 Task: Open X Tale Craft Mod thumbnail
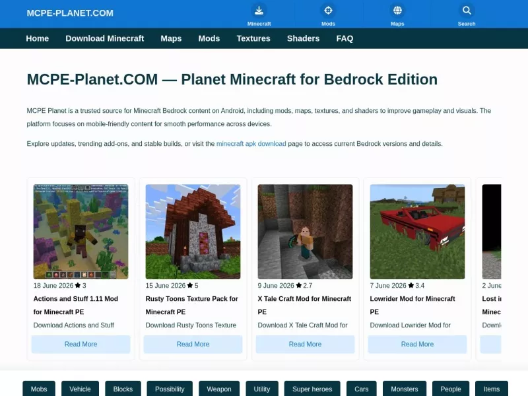(305, 232)
